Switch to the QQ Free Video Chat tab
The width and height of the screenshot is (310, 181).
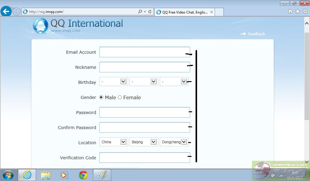pos(185,12)
